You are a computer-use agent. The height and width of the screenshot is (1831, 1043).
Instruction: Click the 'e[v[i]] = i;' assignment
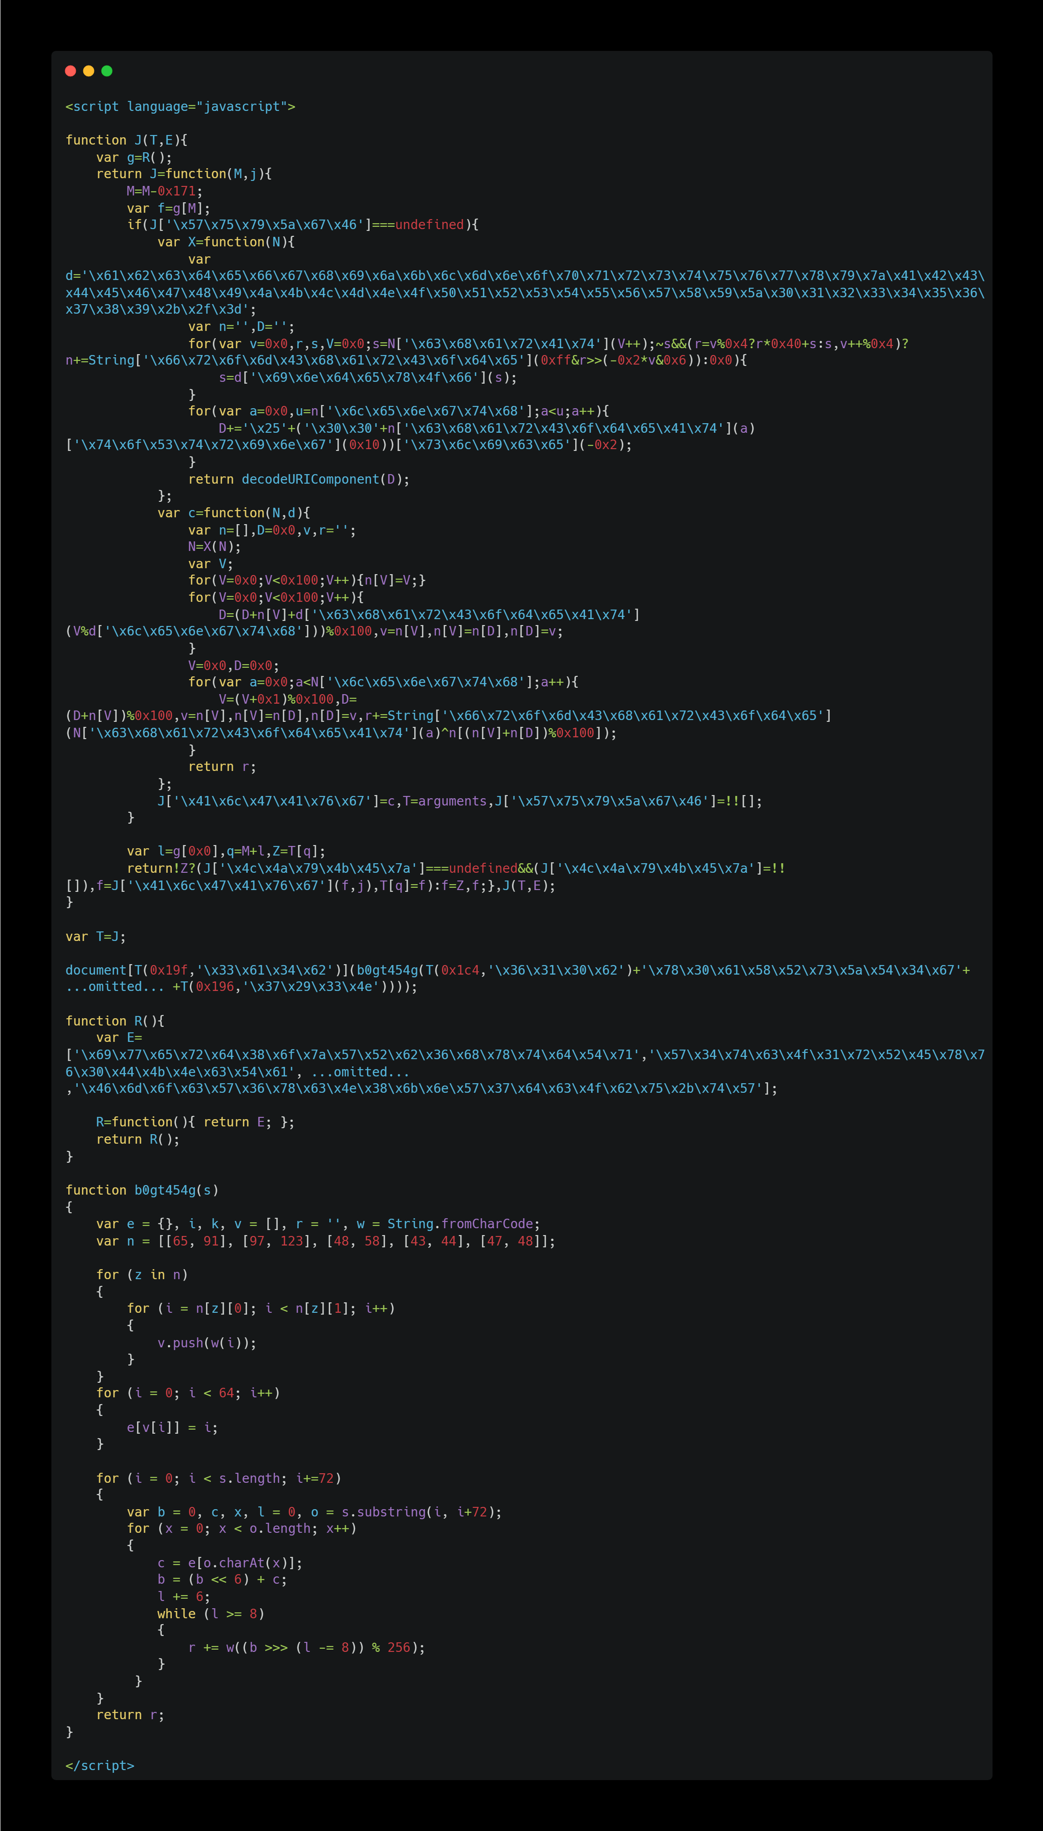(173, 1427)
